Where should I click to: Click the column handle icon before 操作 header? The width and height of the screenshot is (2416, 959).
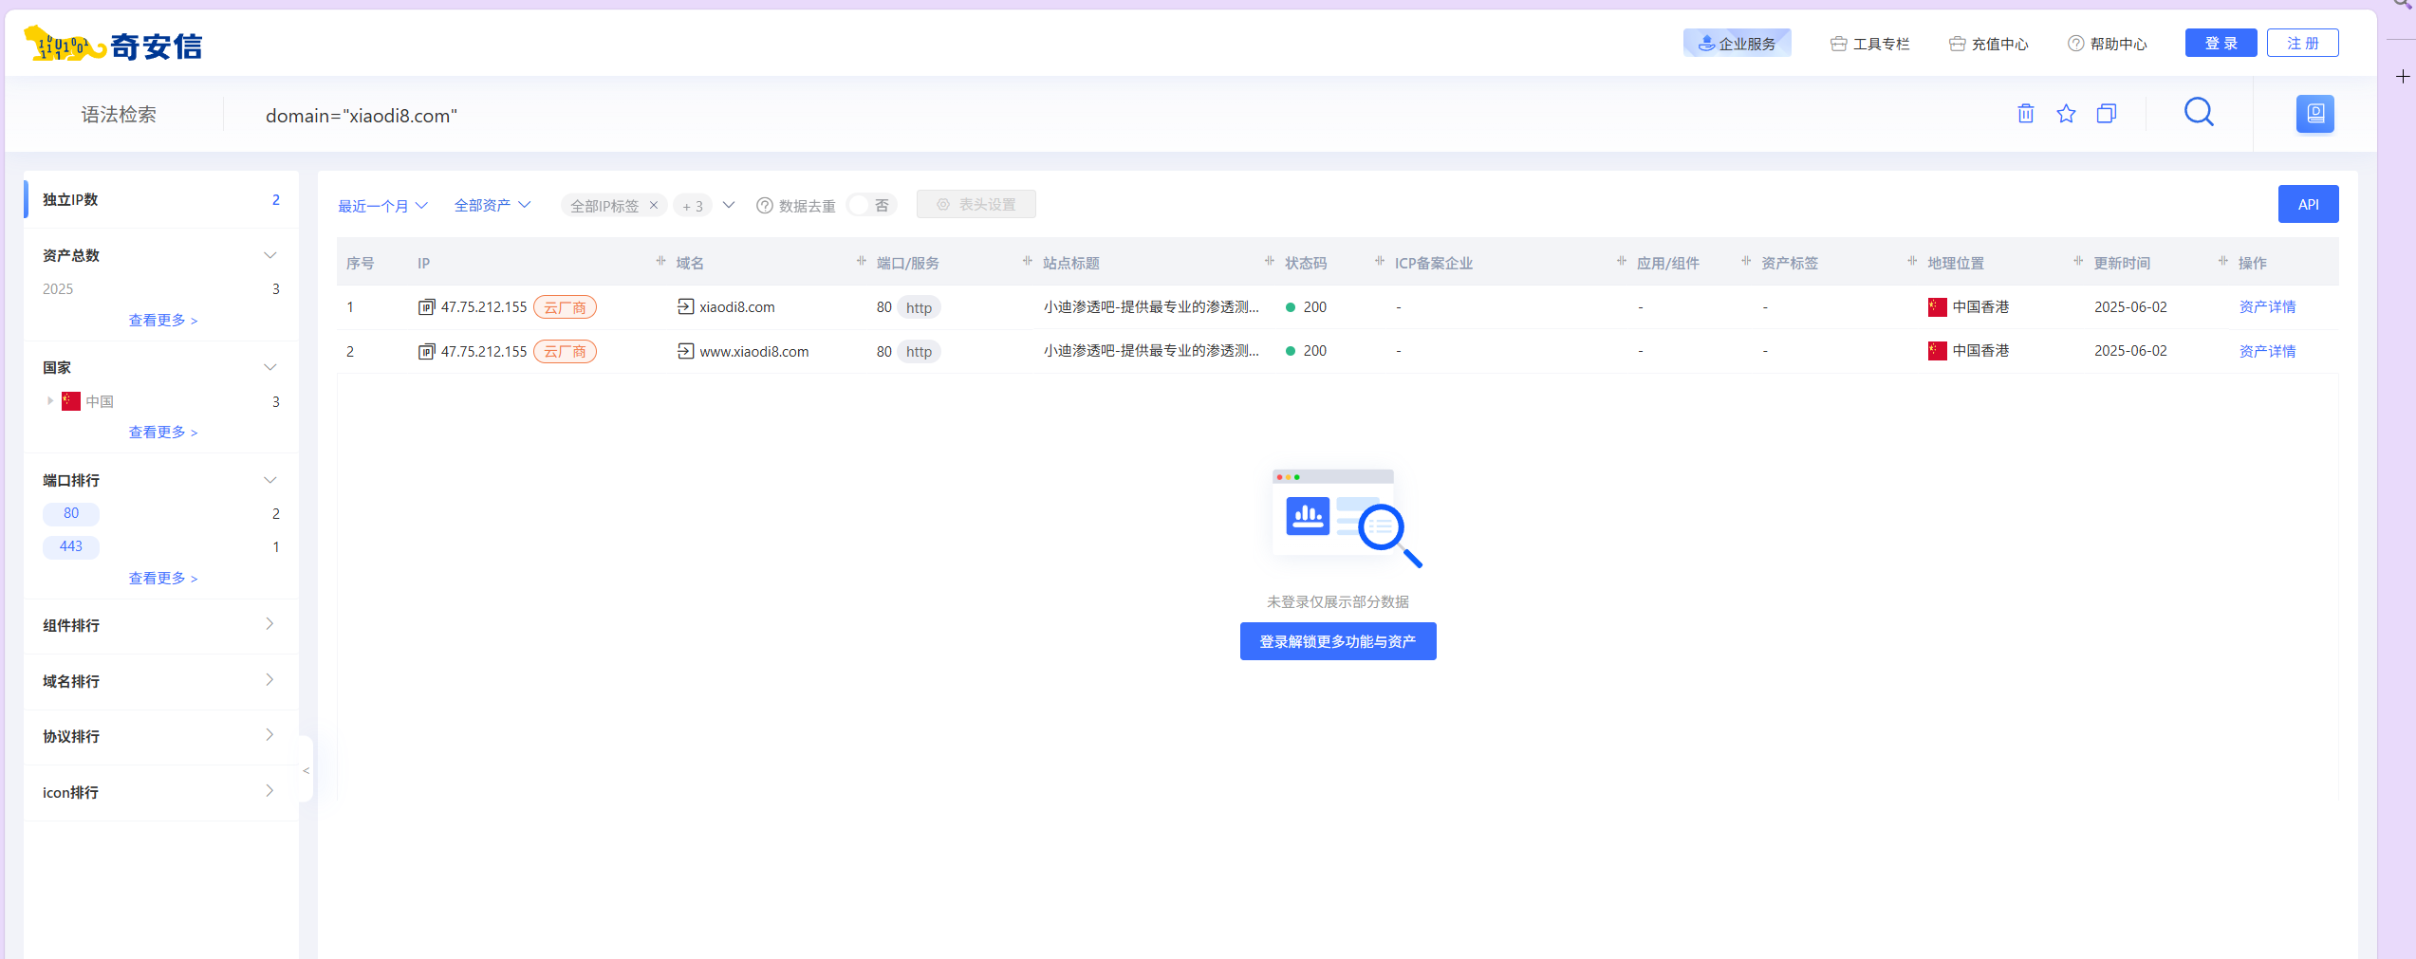(x=2223, y=261)
